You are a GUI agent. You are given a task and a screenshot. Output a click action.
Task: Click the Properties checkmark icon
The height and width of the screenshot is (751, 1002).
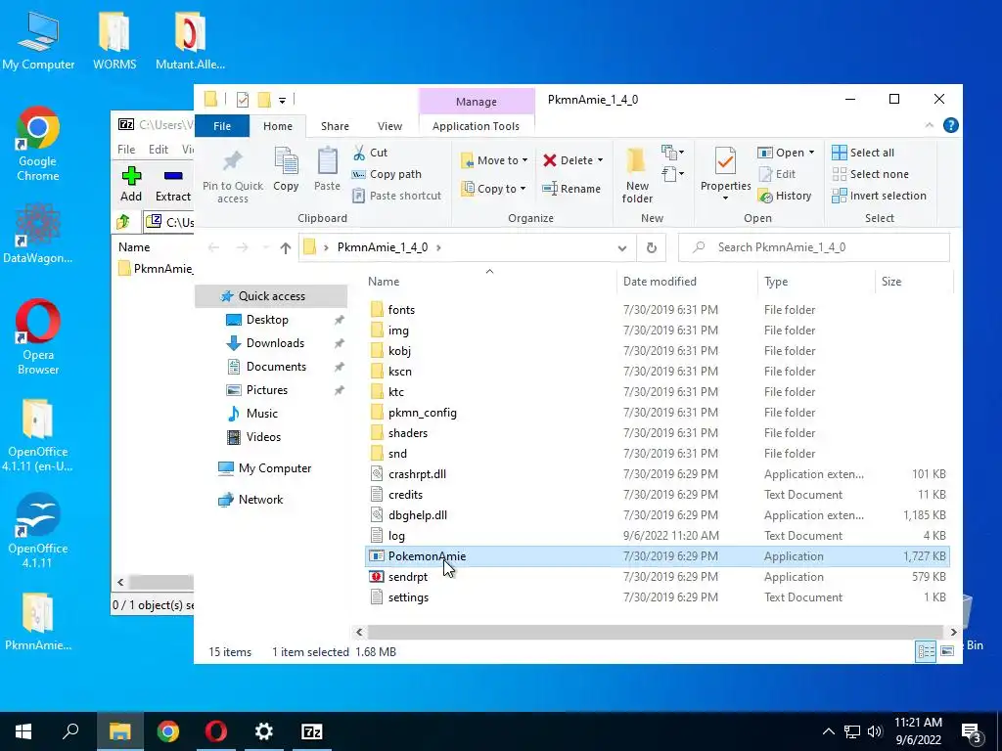(725, 161)
